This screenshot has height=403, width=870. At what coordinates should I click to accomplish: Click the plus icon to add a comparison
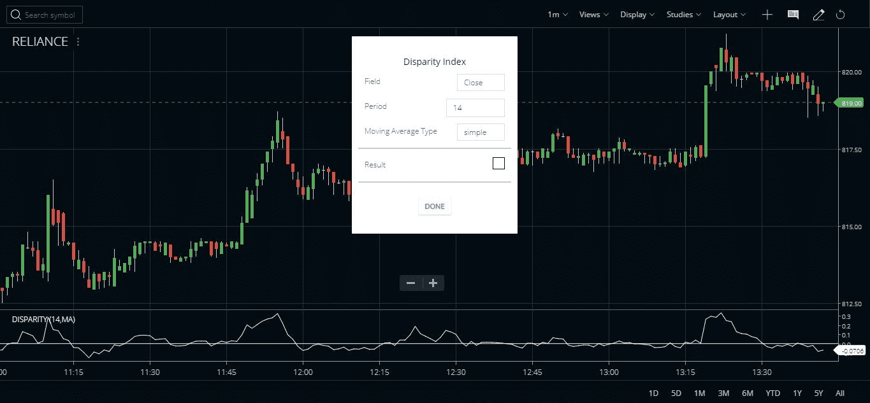pyautogui.click(x=767, y=14)
